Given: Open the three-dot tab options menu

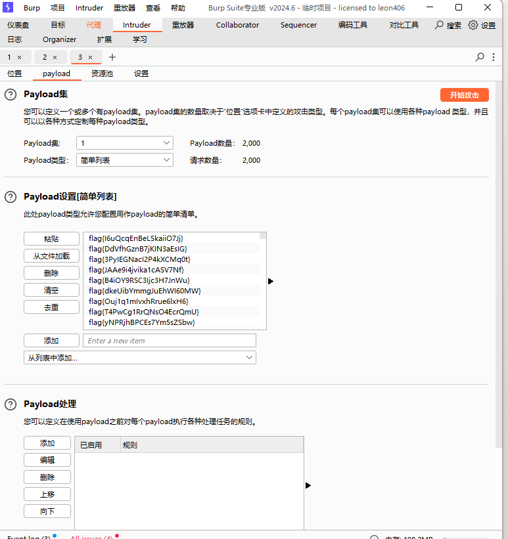Looking at the screenshot, I should (x=494, y=57).
